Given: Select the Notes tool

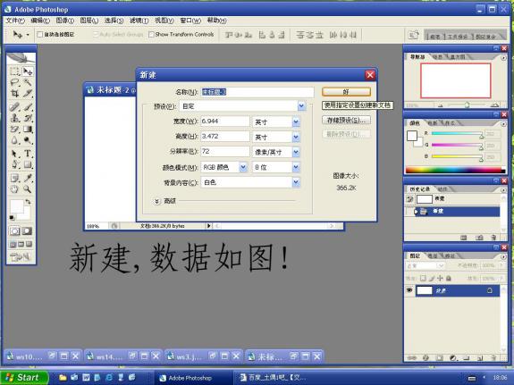Looking at the screenshot, I should point(14,178).
